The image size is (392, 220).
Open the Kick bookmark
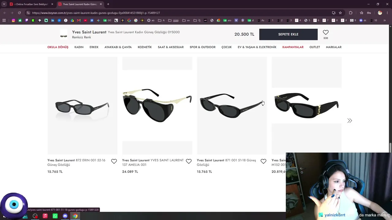tap(33, 20)
